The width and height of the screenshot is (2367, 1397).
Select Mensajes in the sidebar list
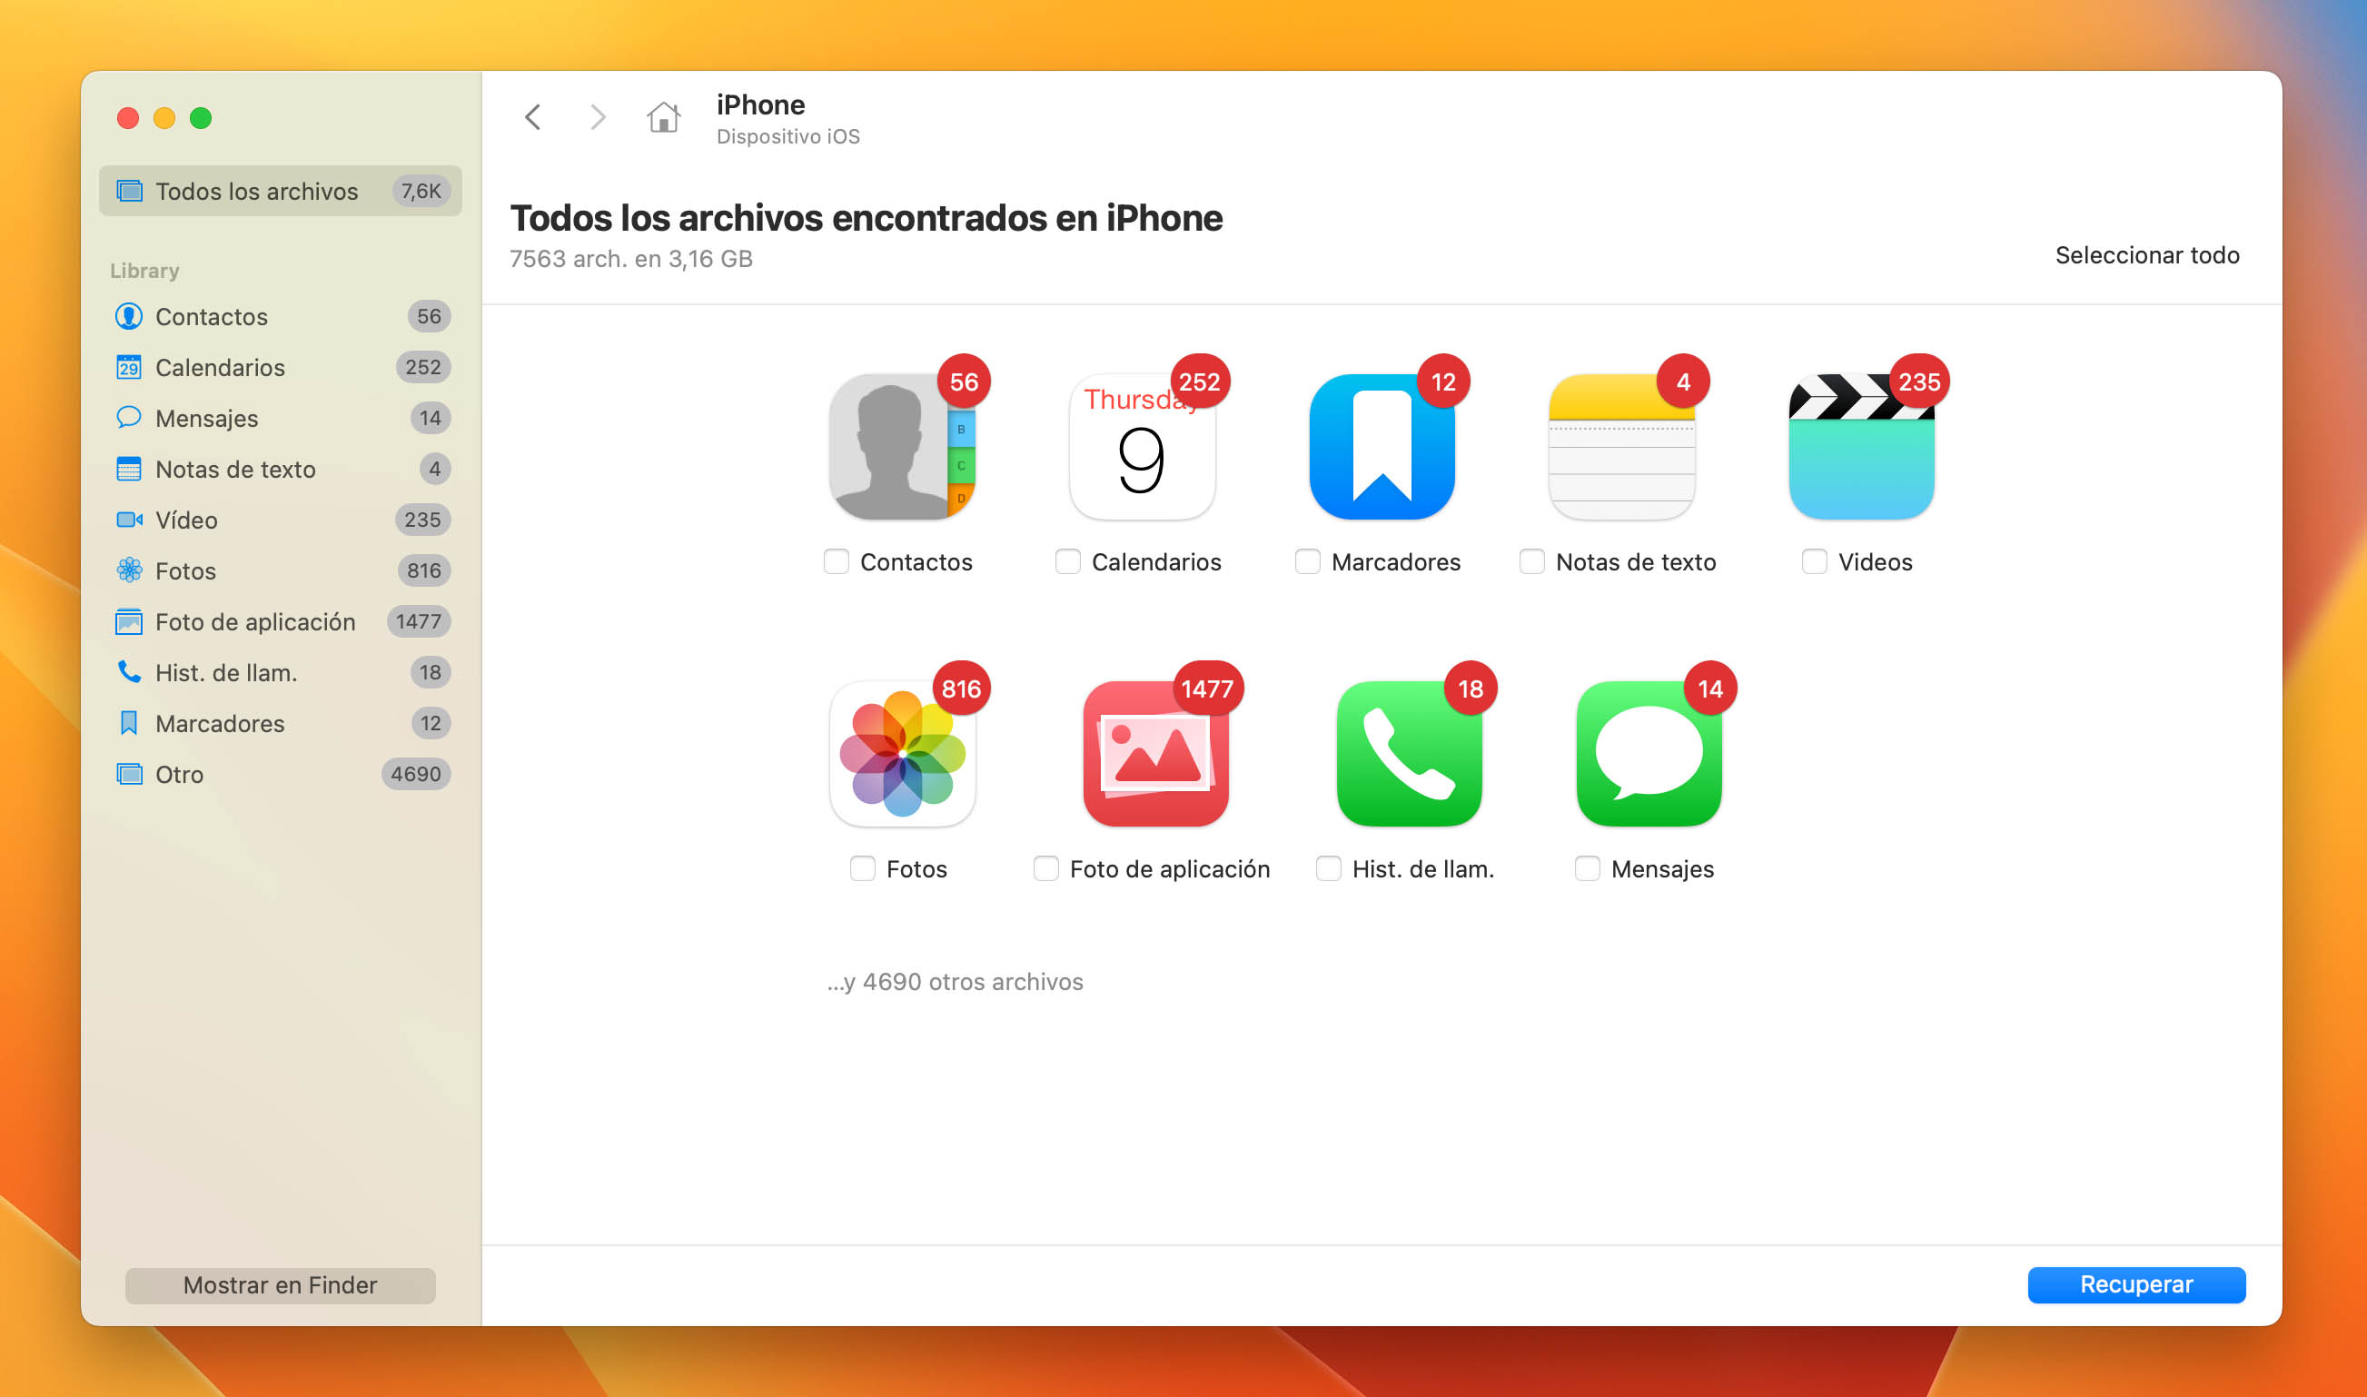pos(281,418)
